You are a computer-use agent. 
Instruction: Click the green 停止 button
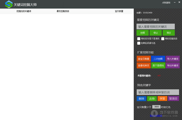coord(156,33)
